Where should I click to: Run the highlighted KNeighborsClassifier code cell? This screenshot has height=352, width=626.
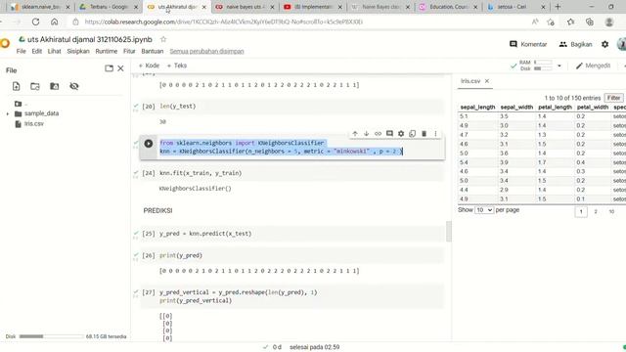[x=149, y=144]
